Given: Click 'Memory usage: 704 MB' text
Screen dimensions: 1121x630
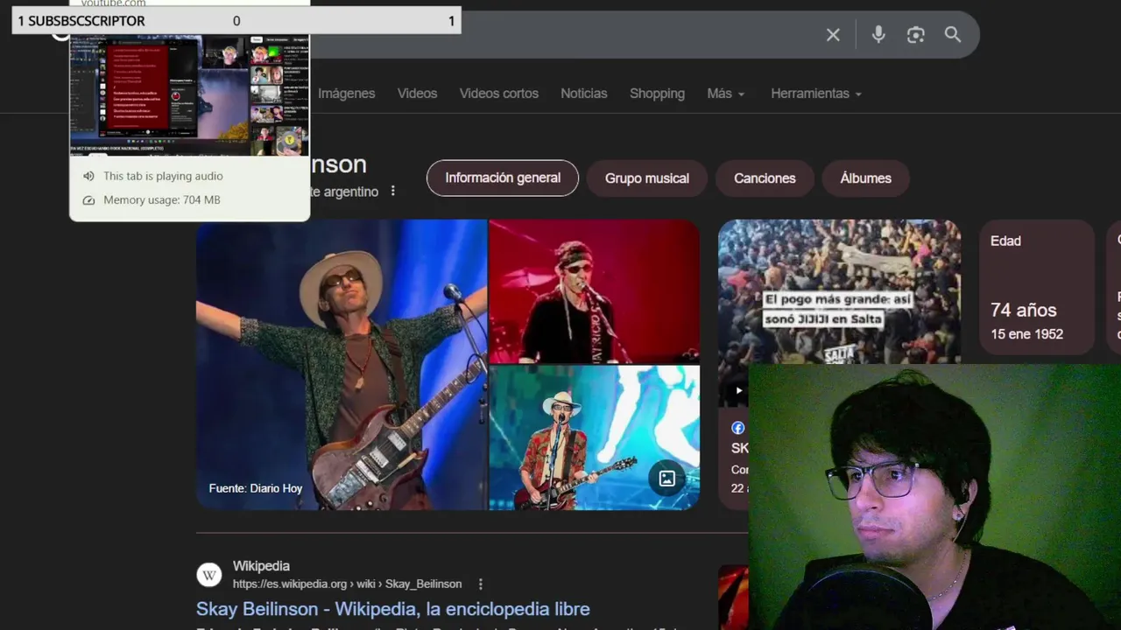Looking at the screenshot, I should pyautogui.click(x=162, y=200).
